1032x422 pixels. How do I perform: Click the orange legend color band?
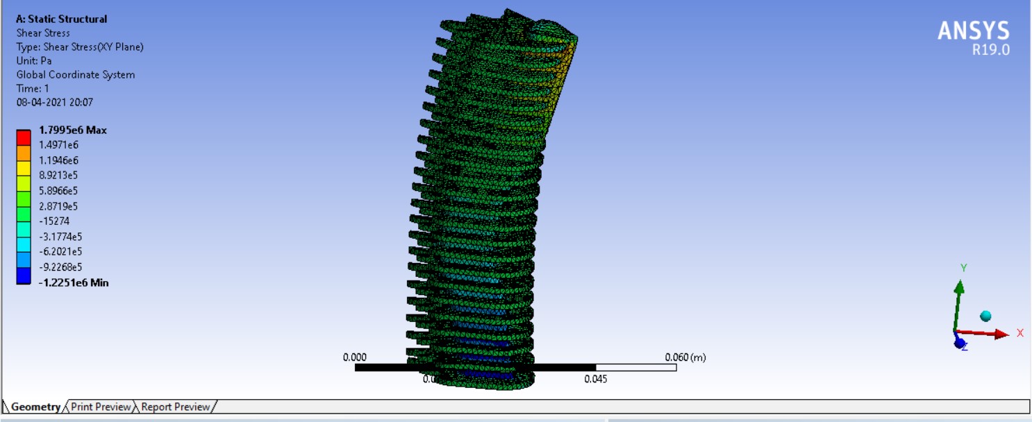pyautogui.click(x=24, y=153)
